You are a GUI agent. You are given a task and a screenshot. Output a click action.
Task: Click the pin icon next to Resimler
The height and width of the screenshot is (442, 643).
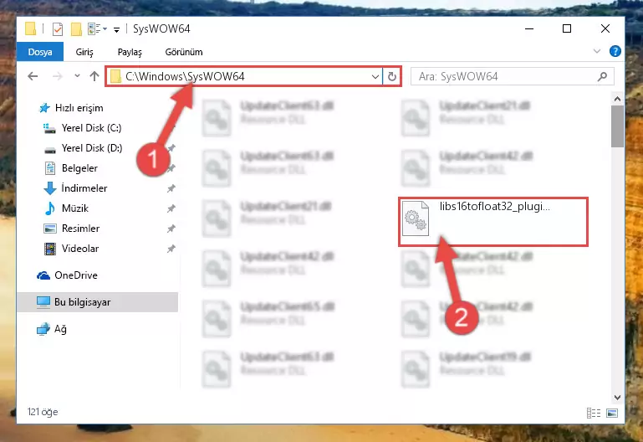pos(171,229)
